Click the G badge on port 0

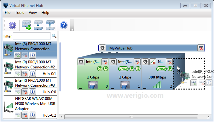point(100,69)
